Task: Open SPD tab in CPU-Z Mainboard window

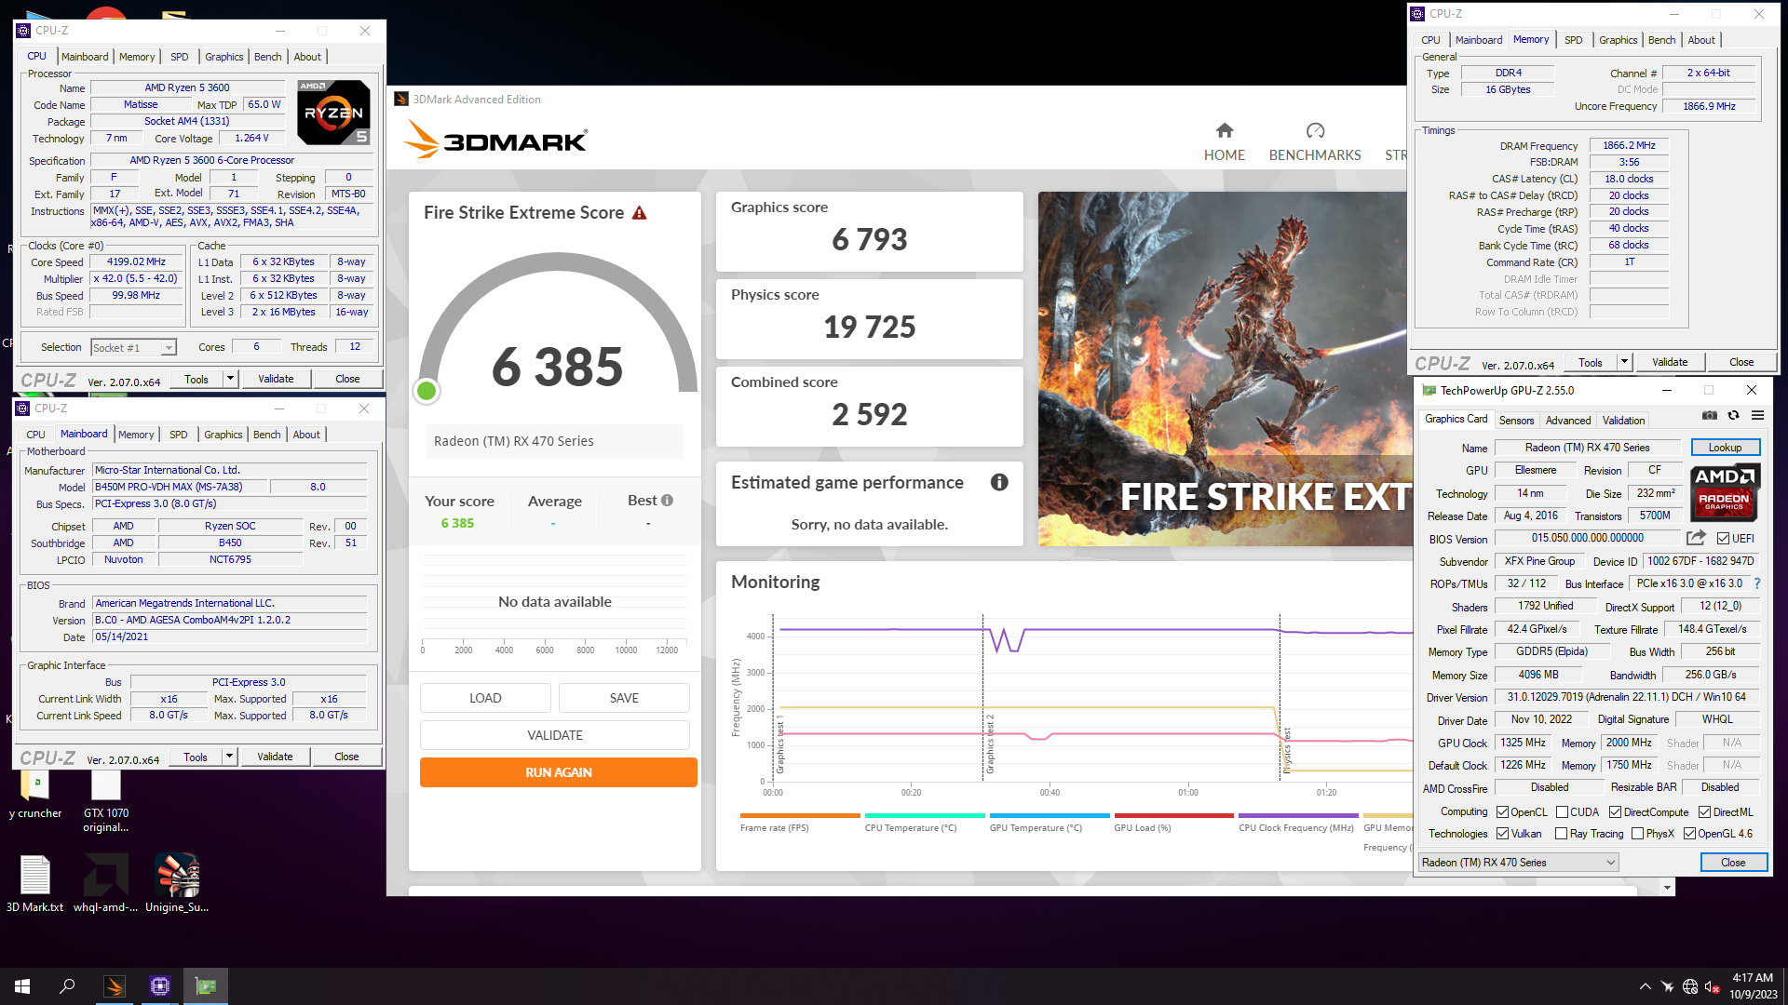Action: [178, 435]
